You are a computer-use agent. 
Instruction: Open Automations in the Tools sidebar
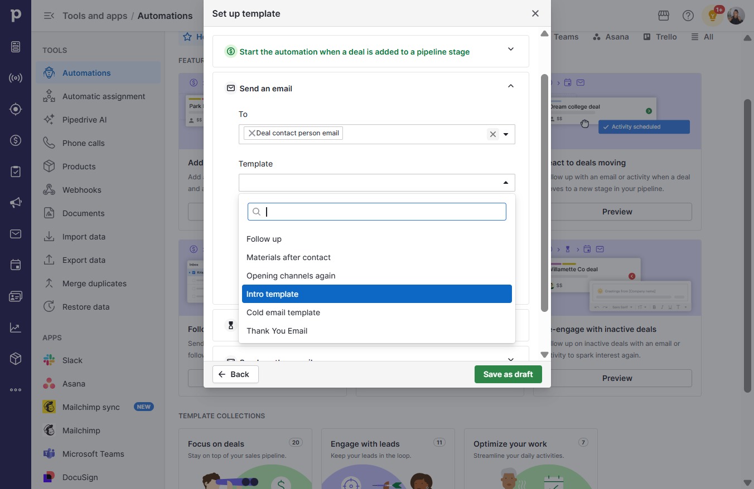point(98,73)
